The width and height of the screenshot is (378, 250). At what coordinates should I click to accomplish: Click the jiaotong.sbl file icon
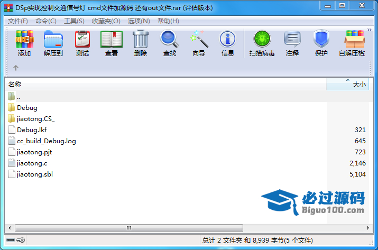pyautogui.click(x=12, y=174)
